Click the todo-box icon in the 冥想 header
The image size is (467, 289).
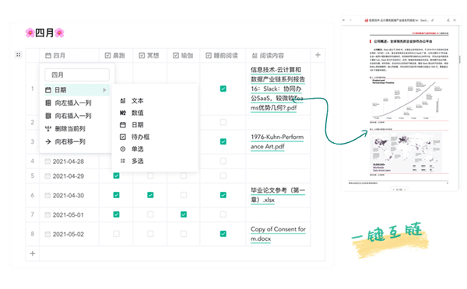142,55
